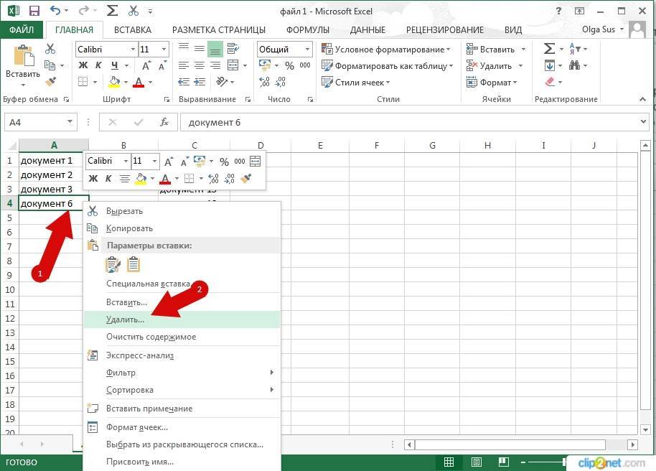Viewport: 656px width, 471px height.
Task: Toggle underline Ч in the ribbon
Action: point(114,65)
